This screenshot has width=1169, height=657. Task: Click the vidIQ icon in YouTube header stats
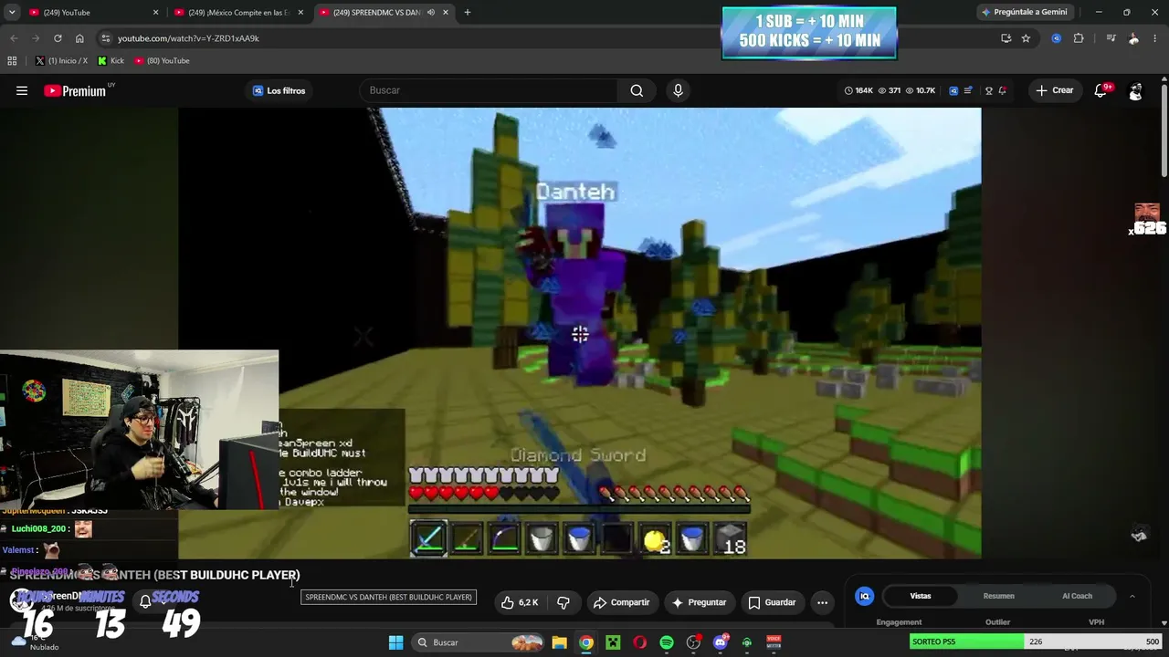coord(953,90)
